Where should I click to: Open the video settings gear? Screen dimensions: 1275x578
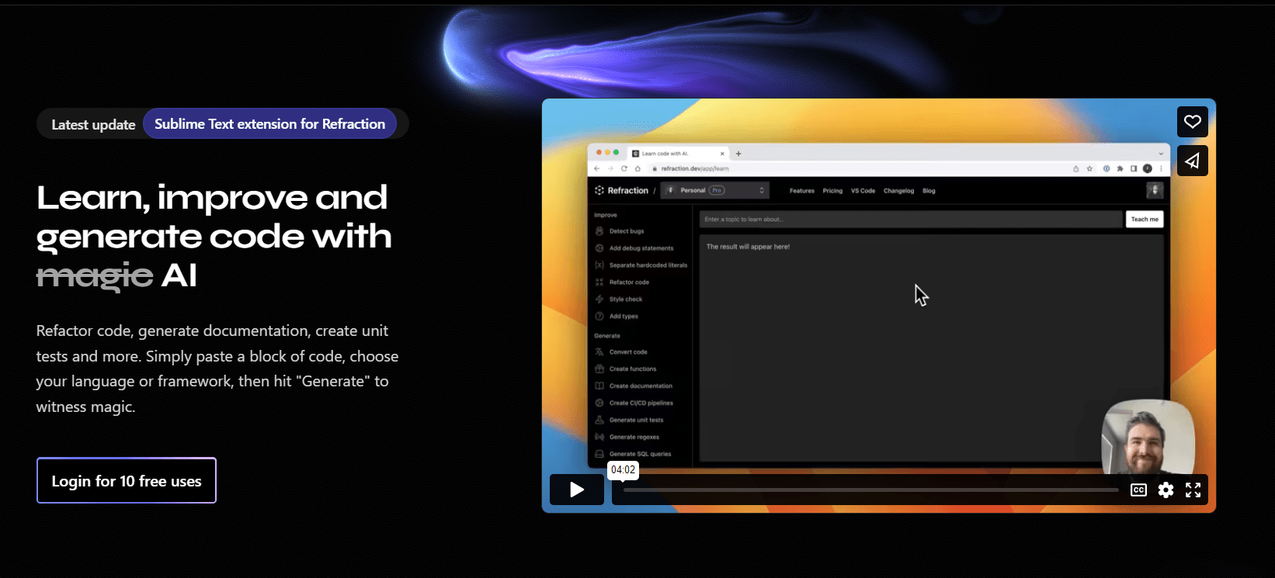(1166, 490)
